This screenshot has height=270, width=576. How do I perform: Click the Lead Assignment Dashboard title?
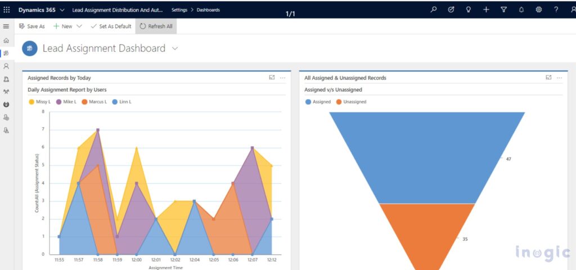[x=104, y=48]
